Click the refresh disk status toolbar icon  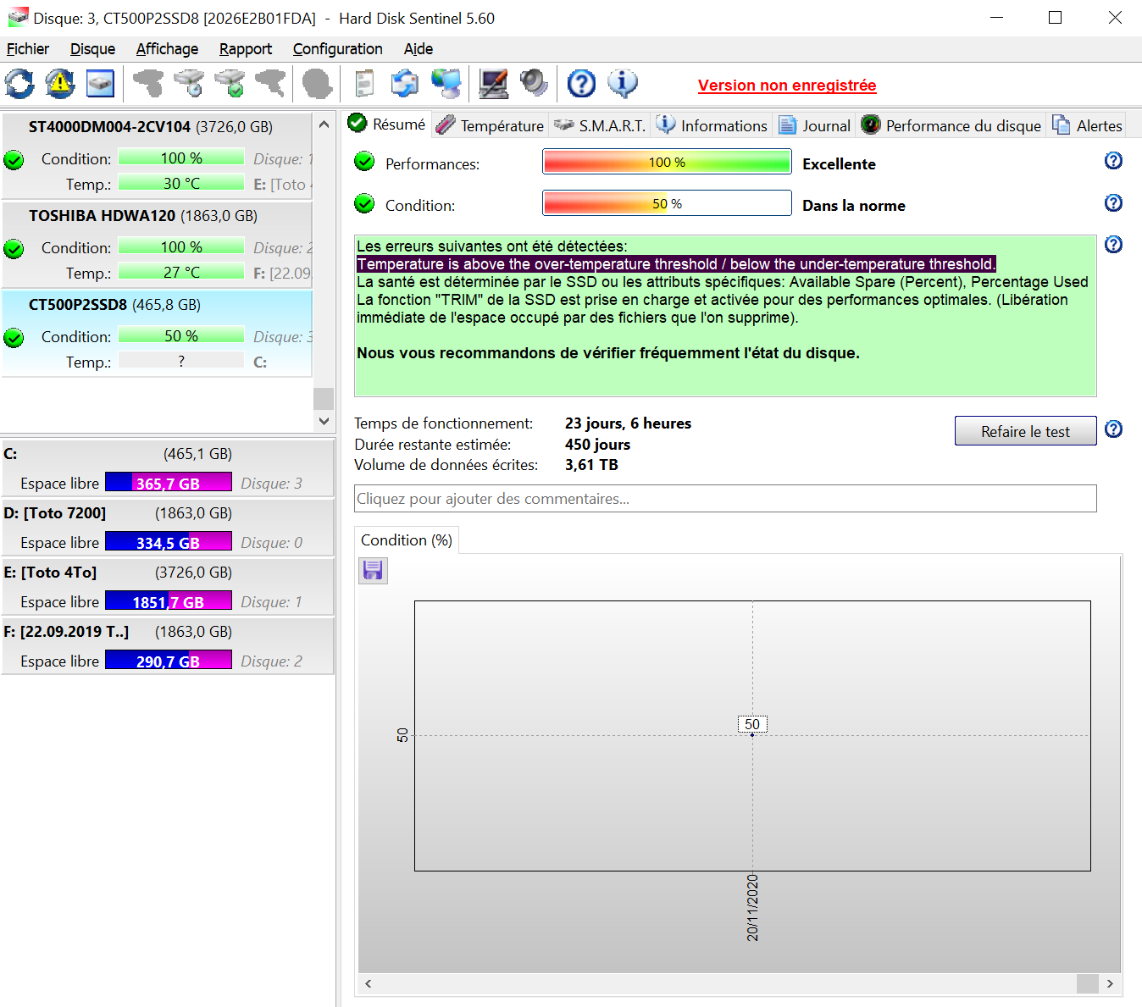[19, 84]
